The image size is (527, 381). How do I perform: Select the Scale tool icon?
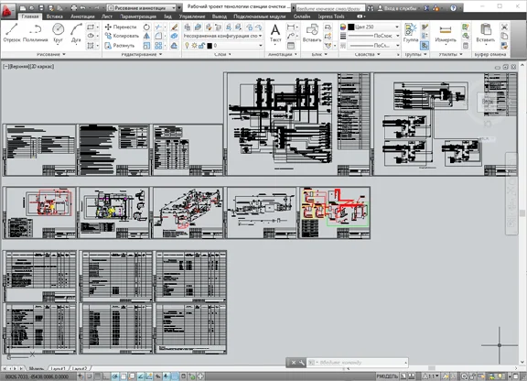point(146,46)
